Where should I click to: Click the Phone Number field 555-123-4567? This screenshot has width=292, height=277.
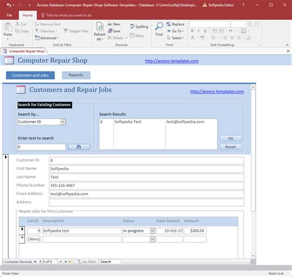(147, 186)
